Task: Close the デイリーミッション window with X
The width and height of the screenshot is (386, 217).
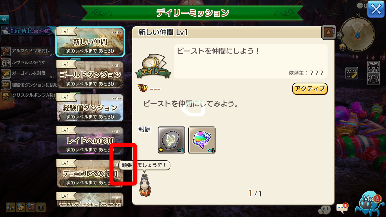Action: pyautogui.click(x=376, y=9)
